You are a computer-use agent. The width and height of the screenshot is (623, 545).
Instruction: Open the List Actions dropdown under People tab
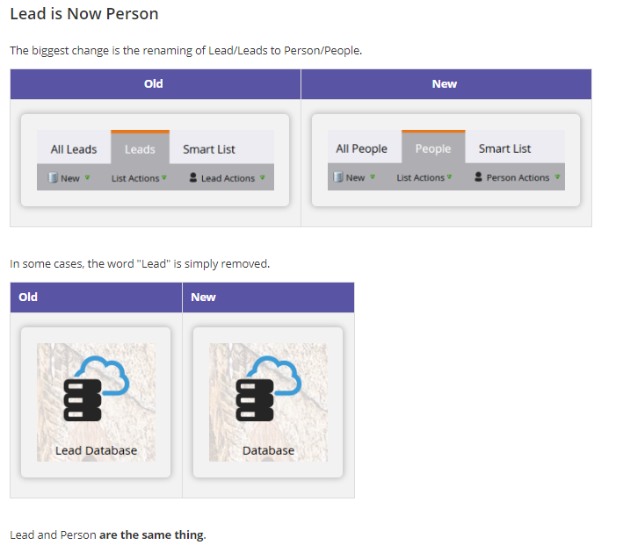click(x=424, y=177)
